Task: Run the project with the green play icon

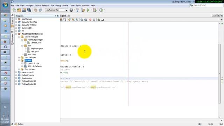Action: point(88,10)
